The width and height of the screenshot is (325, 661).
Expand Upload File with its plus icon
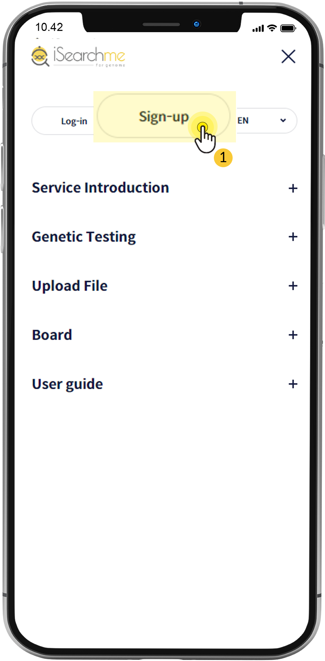[x=293, y=286]
